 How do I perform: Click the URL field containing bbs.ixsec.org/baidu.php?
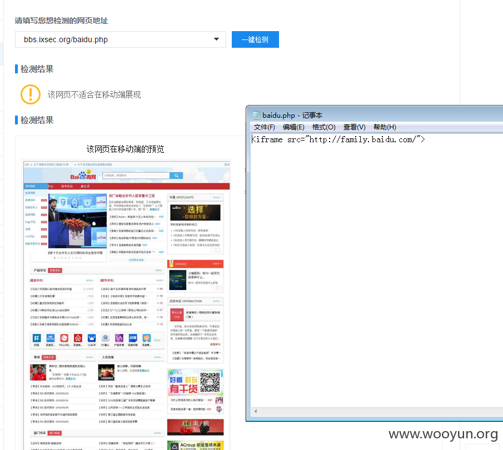point(120,39)
